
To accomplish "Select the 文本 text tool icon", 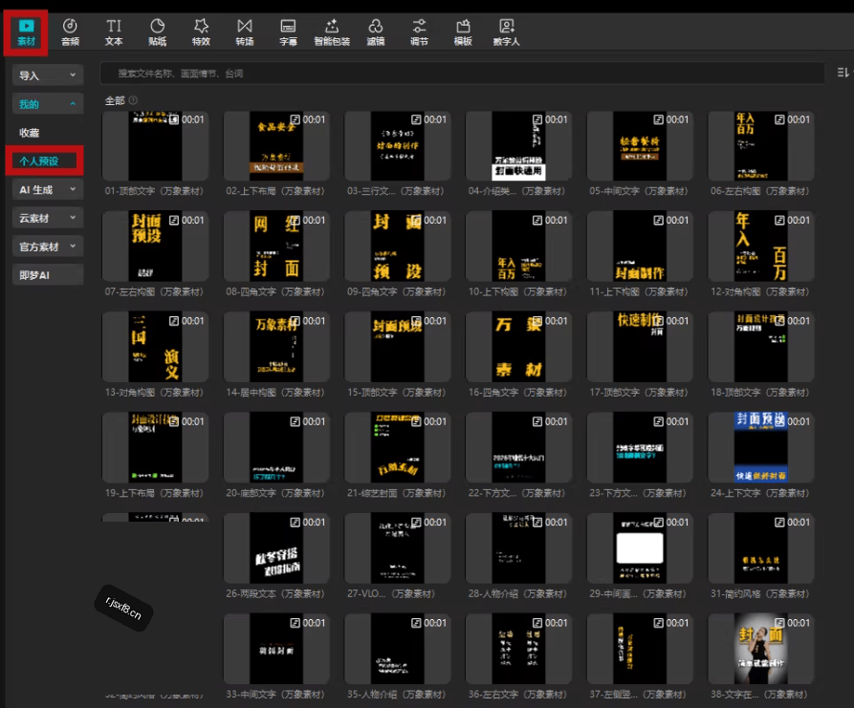I will (x=113, y=32).
